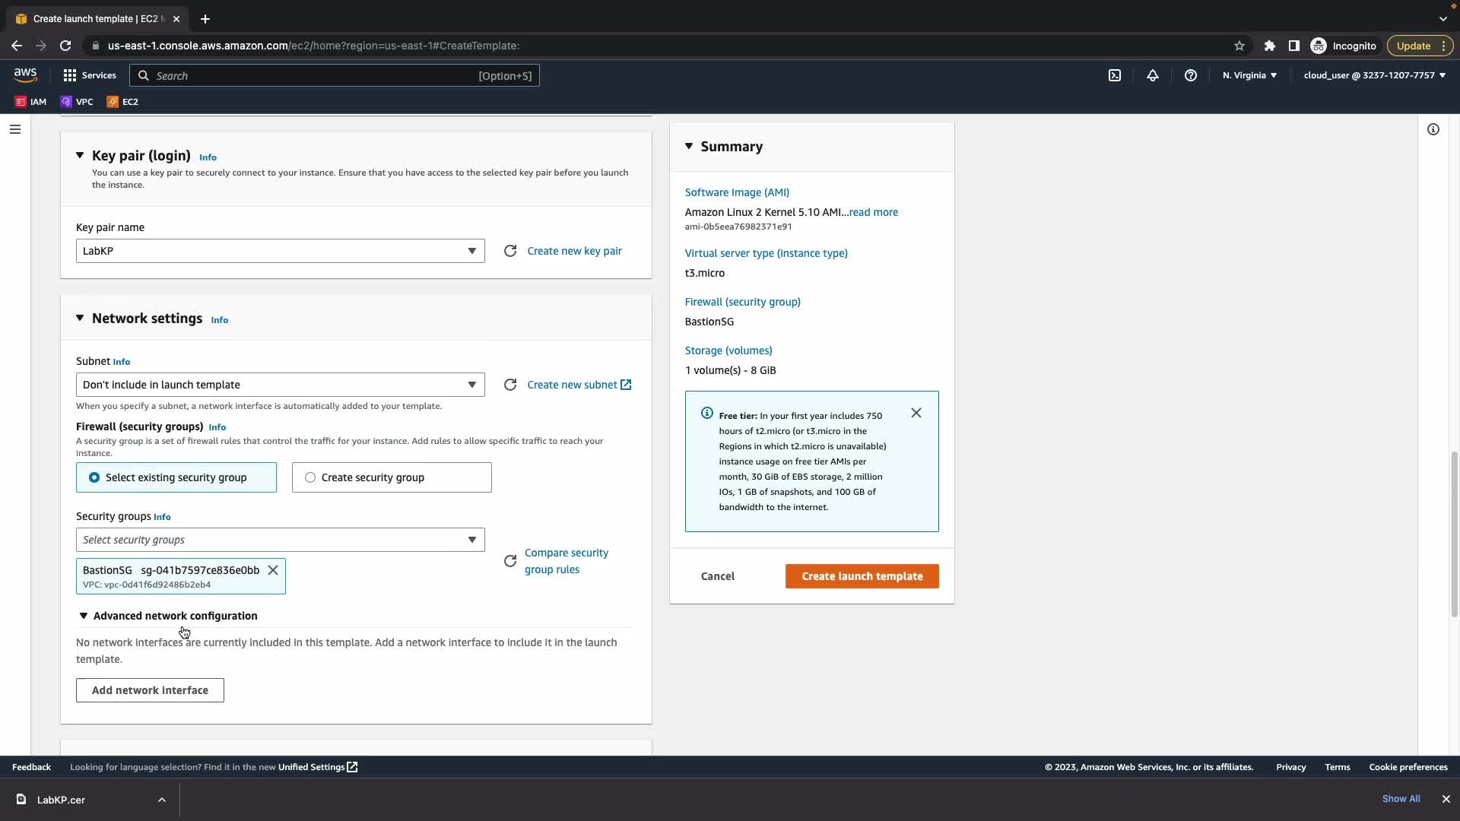Click the Services grid menu icon
Viewport: 1460px width, 821px height.
[70, 75]
